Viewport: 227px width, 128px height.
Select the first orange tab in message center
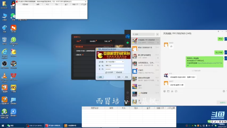pos(78,41)
